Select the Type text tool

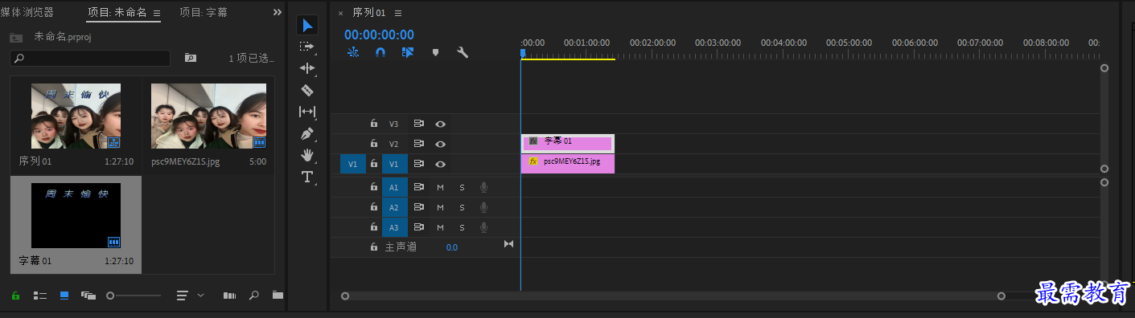pyautogui.click(x=307, y=177)
